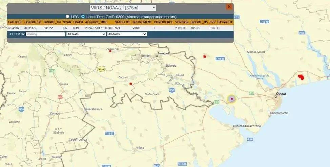Click the red fire marker east of Tiraspol
Image resolution: width=330 pixels, height=167 pixels.
(x=205, y=56)
